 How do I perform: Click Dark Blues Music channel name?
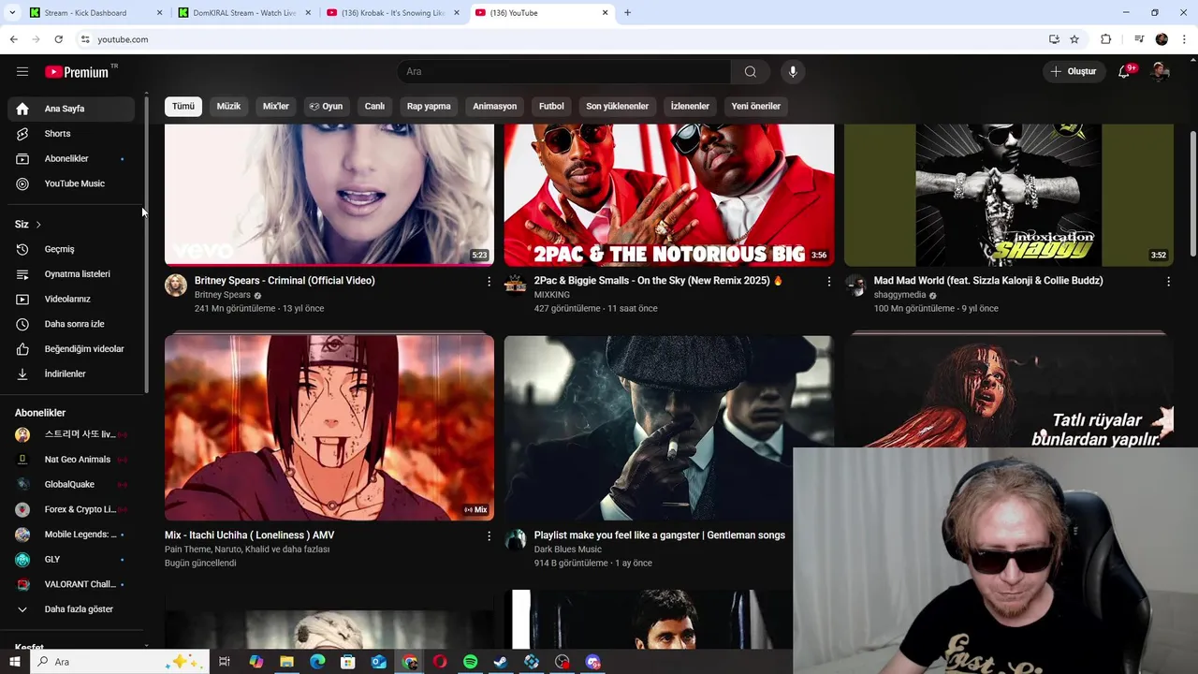[568, 549]
